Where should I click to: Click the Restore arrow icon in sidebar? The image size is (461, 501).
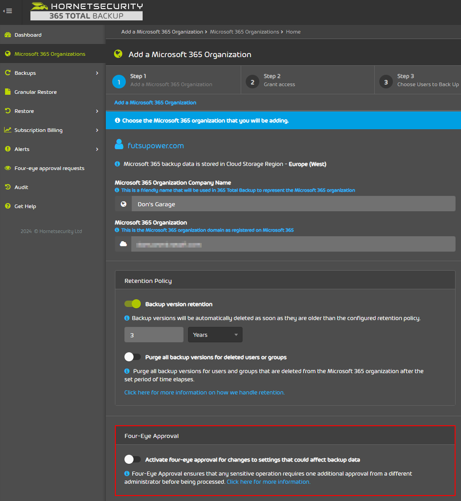(x=8, y=111)
